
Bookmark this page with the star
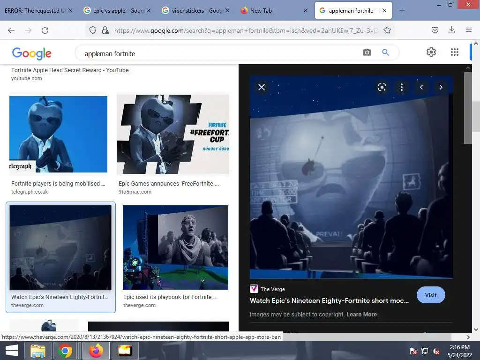(387, 30)
